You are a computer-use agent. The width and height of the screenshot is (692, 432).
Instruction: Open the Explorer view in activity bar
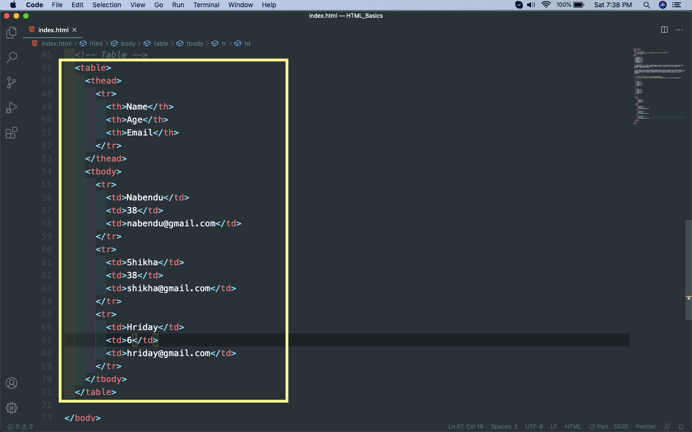tap(12, 33)
